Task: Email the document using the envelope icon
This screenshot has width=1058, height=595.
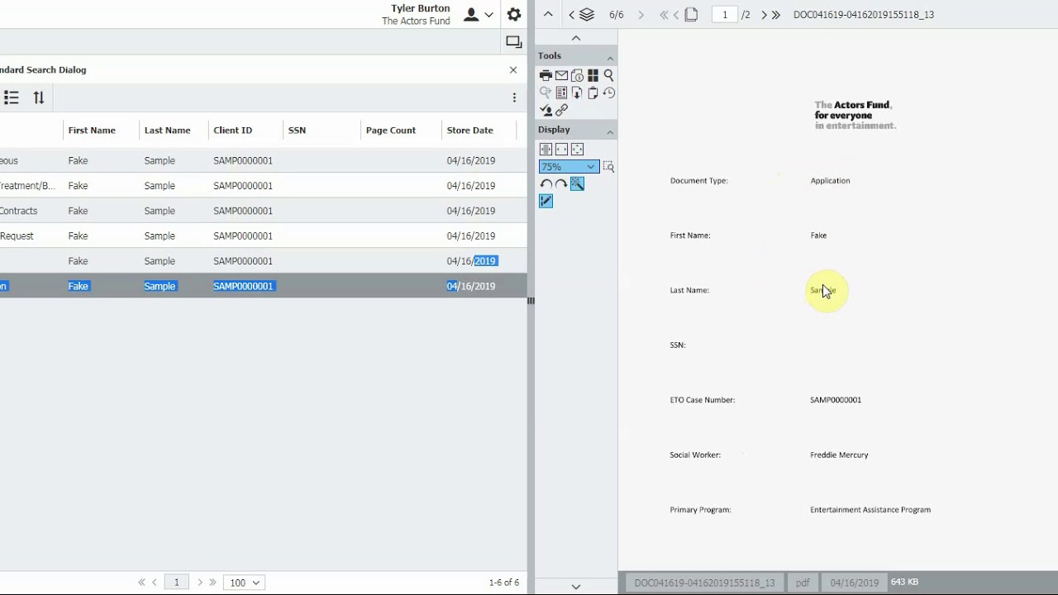Action: [x=561, y=75]
